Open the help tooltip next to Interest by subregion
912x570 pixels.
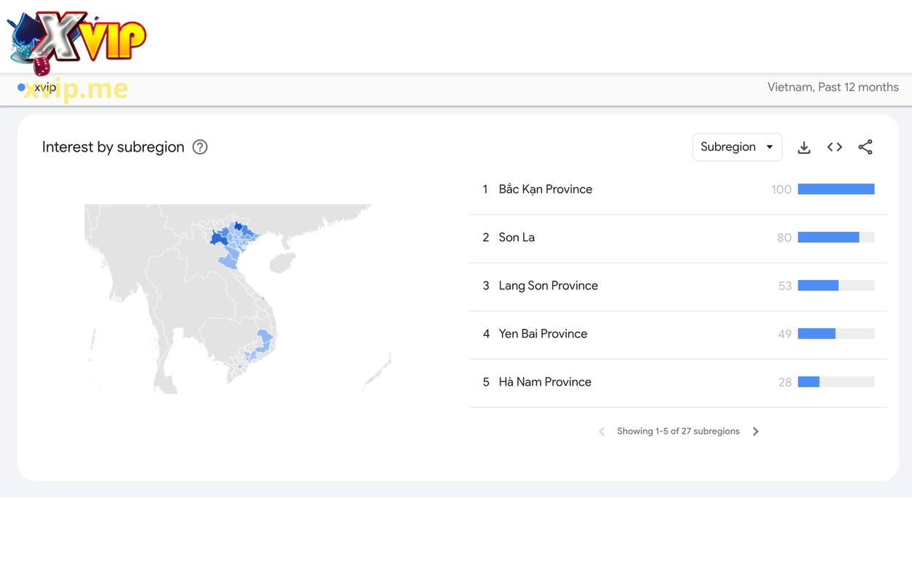pos(199,147)
